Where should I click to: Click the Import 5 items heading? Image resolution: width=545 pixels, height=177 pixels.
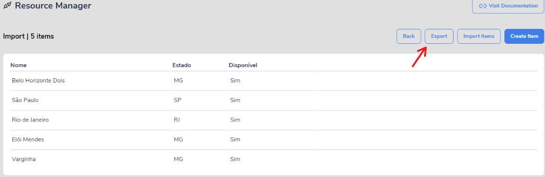(x=28, y=36)
